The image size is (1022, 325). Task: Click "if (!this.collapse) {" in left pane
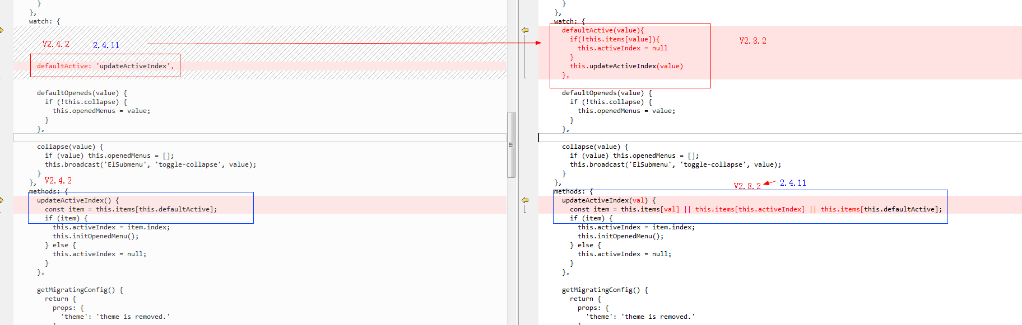86,102
